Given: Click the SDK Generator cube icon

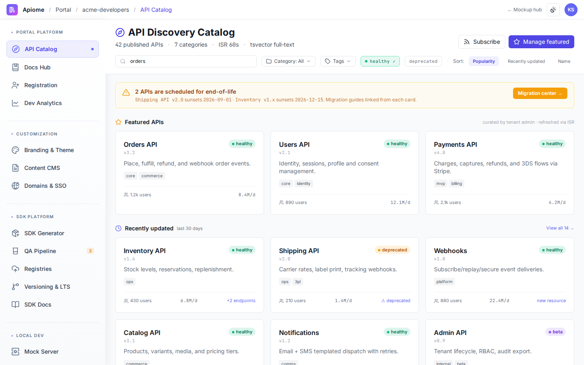Looking at the screenshot, I should click(x=15, y=233).
